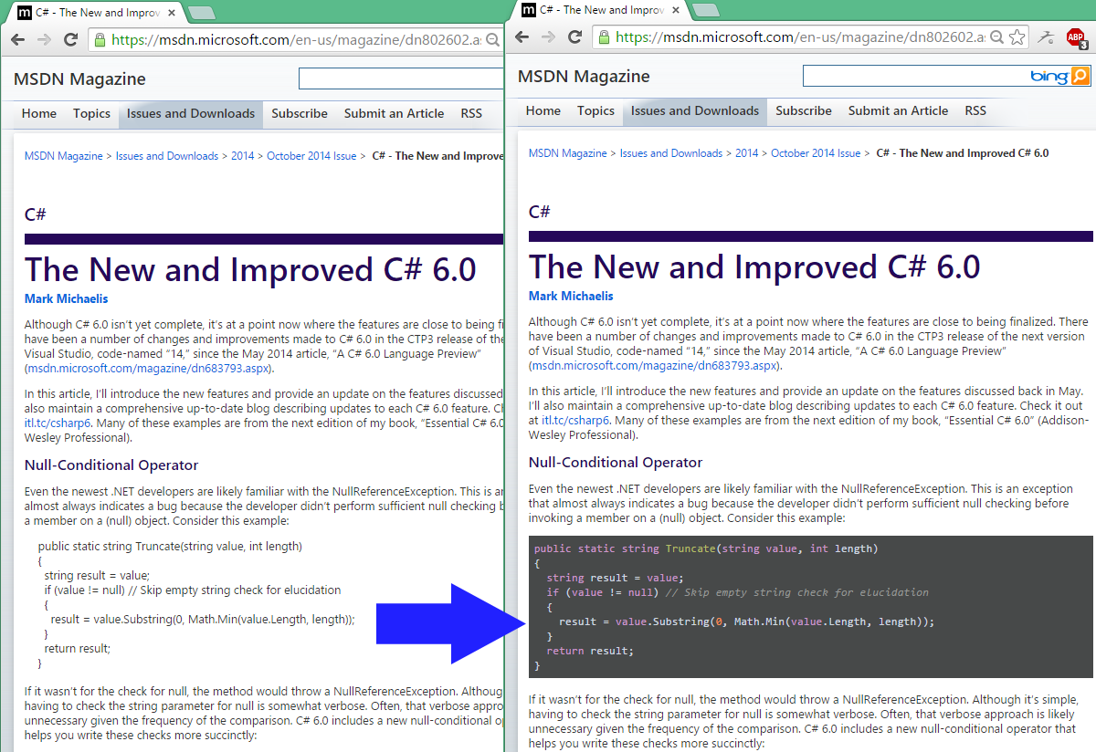Click the bookmark star in right window
The image size is (1096, 752).
tap(1017, 37)
